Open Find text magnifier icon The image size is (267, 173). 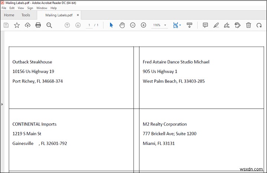tap(49, 25)
